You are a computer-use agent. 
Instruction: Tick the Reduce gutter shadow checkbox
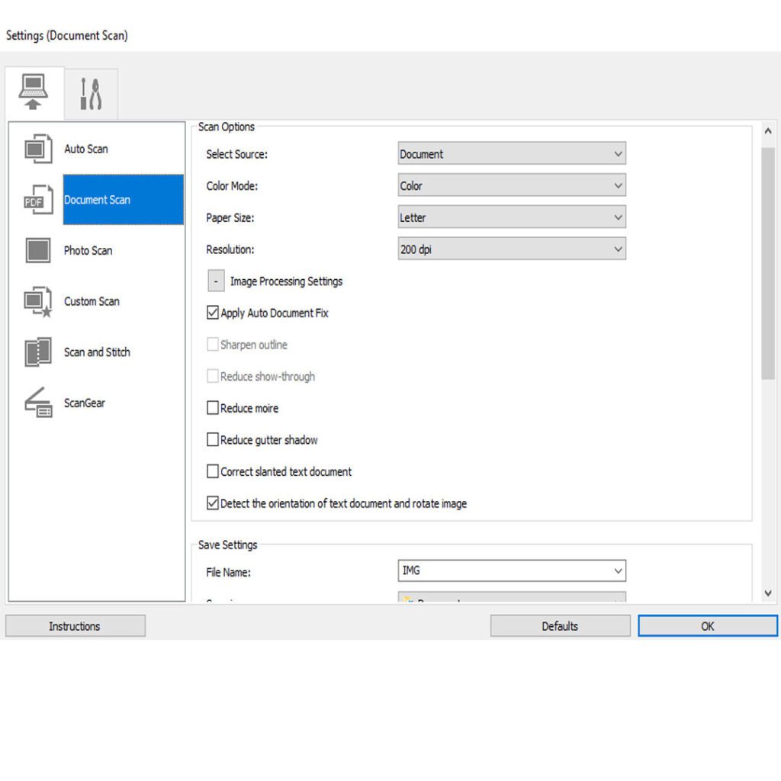[213, 440]
